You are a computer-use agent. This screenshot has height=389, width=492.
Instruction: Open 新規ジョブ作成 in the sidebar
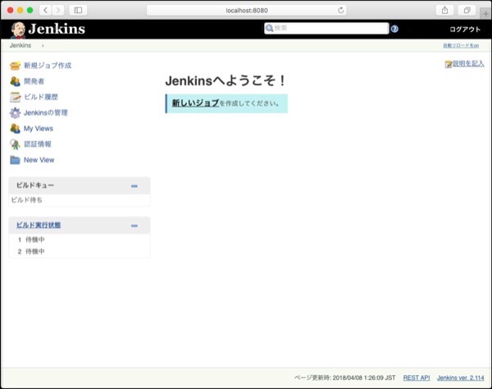pyautogui.click(x=48, y=66)
